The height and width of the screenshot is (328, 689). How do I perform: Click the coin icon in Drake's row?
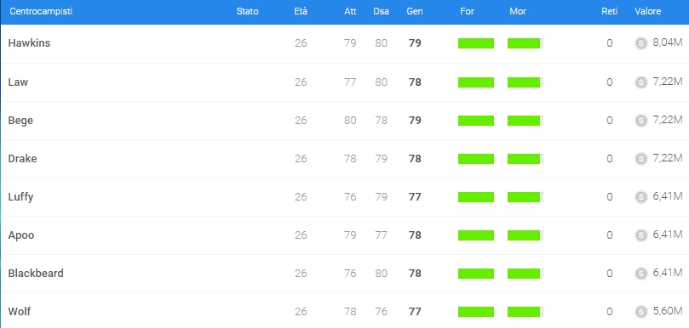click(641, 158)
